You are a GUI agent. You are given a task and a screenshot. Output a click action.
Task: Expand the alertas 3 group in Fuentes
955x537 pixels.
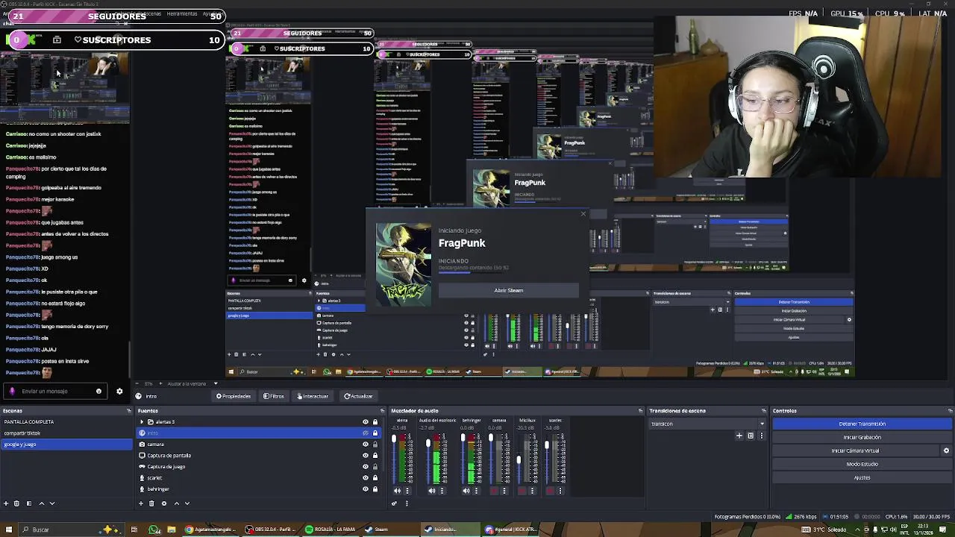pos(142,422)
